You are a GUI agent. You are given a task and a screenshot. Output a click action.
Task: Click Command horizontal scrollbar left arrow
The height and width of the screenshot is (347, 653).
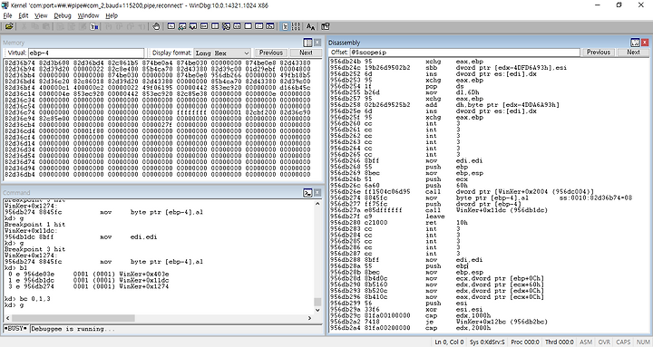click(x=7, y=318)
